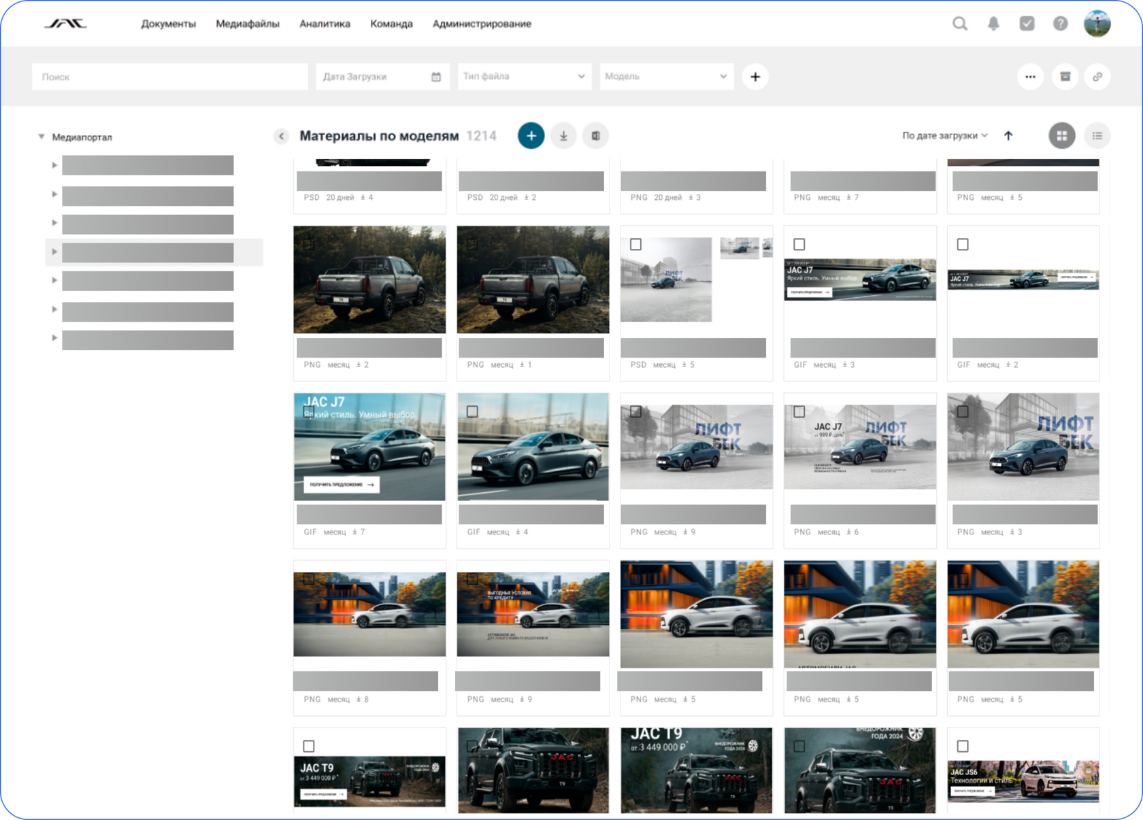
Task: Click the JAC logo in the header
Action: tap(65, 24)
